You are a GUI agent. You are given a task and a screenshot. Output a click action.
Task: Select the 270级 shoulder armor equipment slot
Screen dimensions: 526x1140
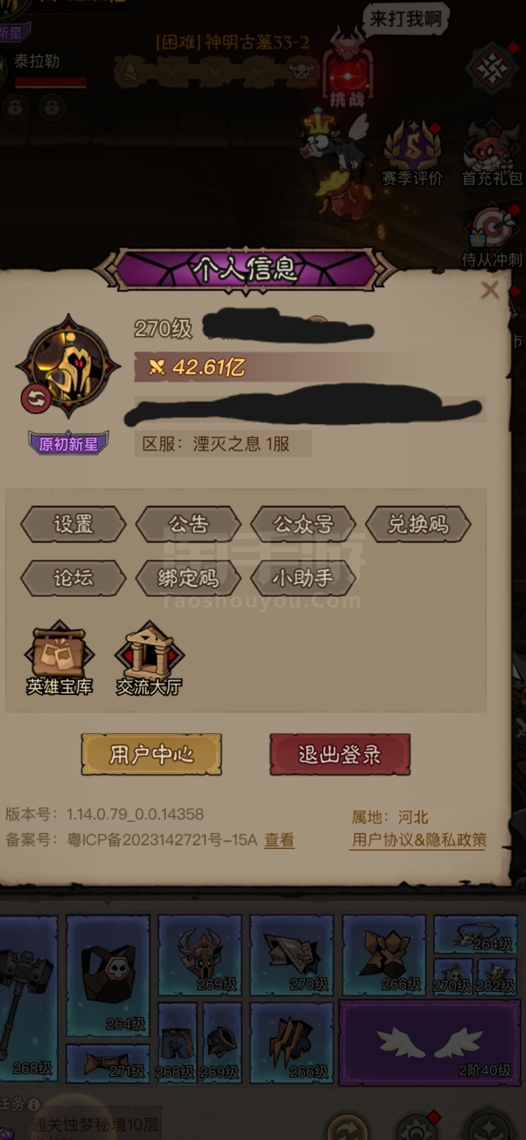pos(291,955)
